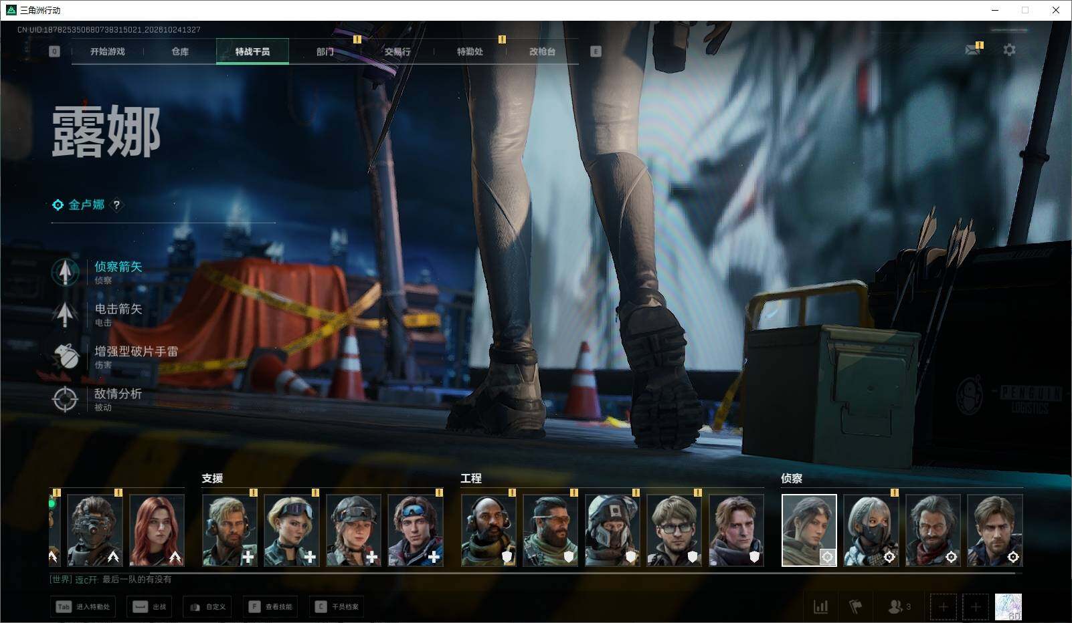The image size is (1072, 623).
Task: Click the 进入特勤处 button
Action: [83, 607]
